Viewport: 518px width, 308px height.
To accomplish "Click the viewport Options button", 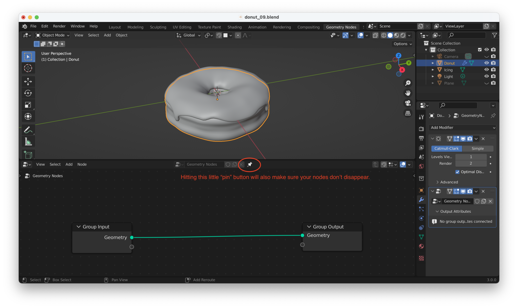I will 403,44.
